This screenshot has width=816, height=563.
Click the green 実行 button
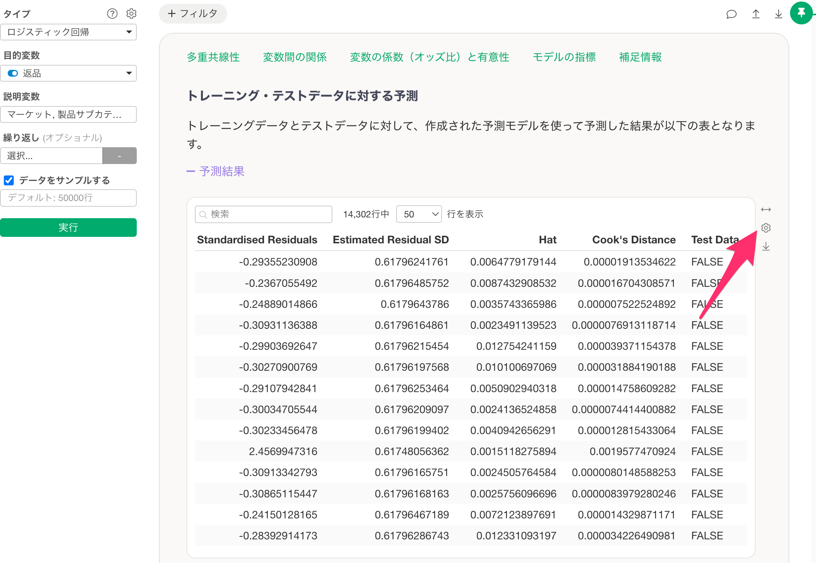68,227
